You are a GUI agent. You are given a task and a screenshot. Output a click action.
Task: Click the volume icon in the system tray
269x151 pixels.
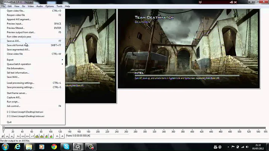(247, 147)
